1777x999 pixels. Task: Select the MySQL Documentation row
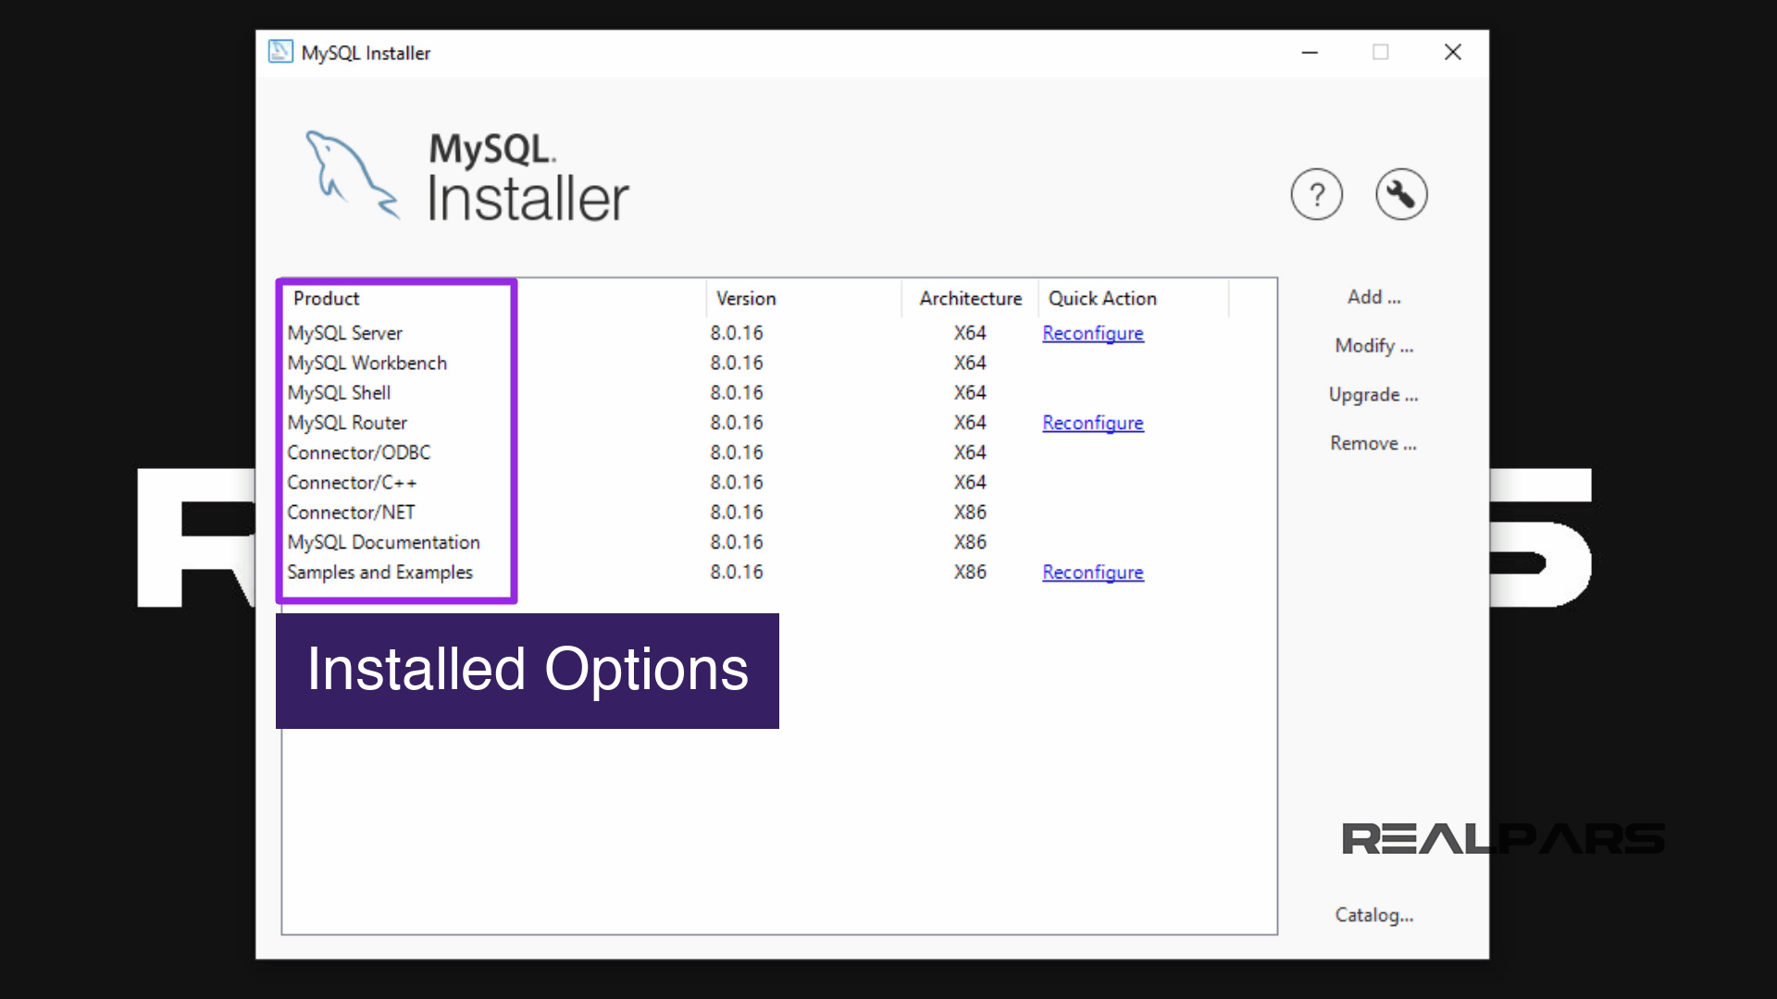tap(384, 542)
